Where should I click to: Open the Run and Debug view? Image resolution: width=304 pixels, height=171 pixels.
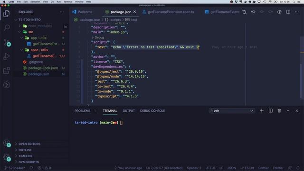(7, 57)
